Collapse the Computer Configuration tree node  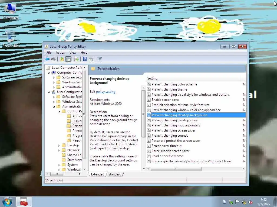click(x=49, y=73)
